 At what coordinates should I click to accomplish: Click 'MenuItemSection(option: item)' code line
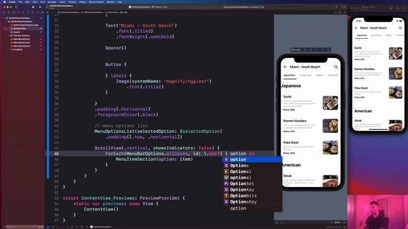point(154,159)
